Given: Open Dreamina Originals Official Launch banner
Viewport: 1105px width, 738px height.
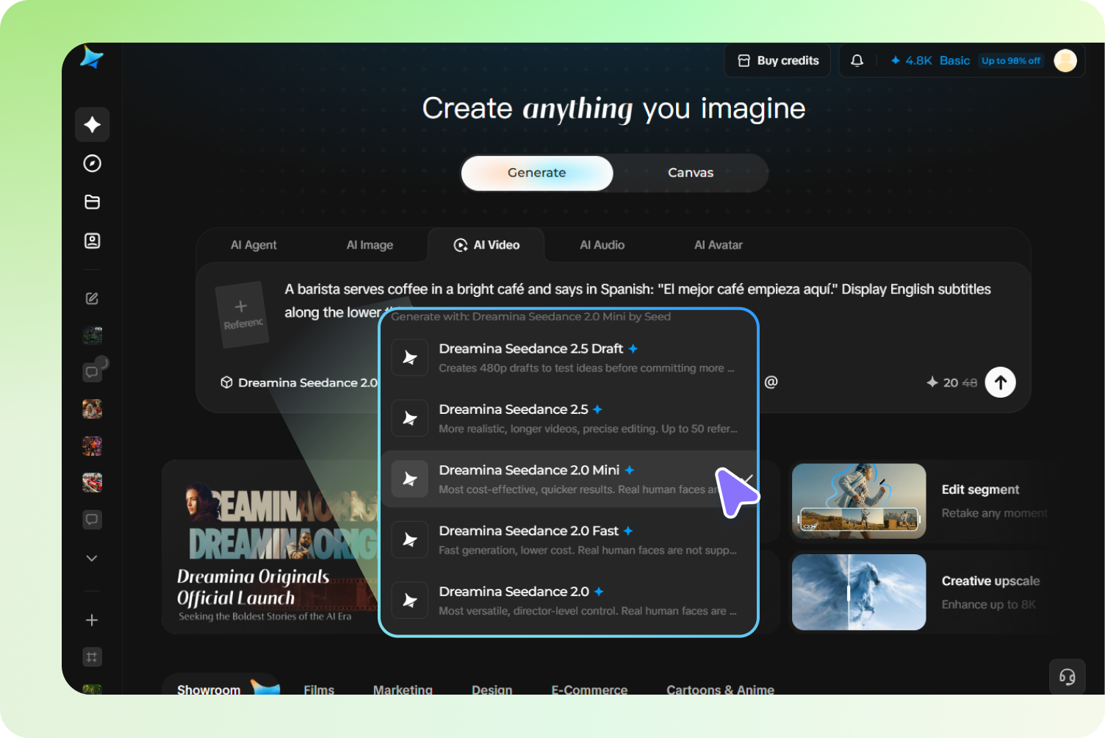Looking at the screenshot, I should tap(270, 547).
